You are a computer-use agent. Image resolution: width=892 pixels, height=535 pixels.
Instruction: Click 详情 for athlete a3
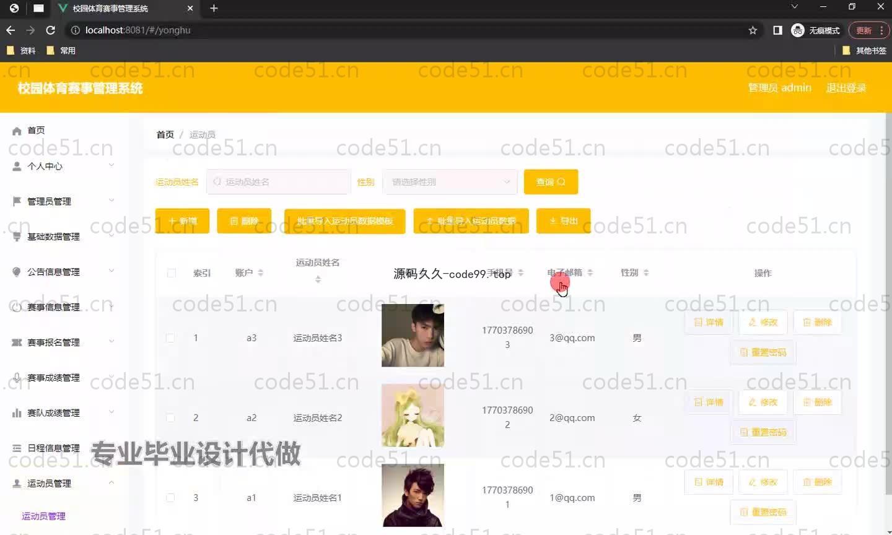coord(709,323)
